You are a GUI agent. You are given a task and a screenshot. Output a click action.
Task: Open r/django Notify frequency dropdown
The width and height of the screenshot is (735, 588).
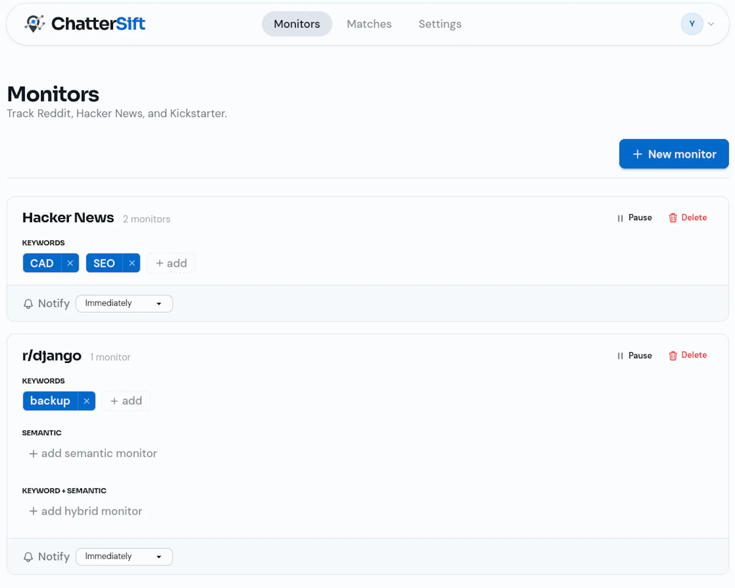pos(124,556)
